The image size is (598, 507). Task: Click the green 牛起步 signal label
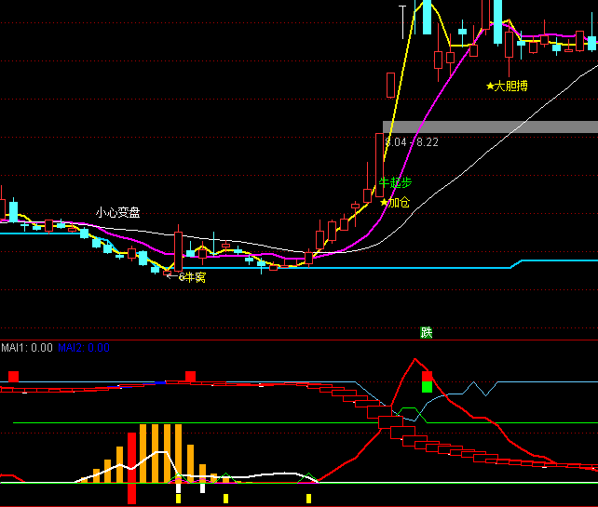395,182
